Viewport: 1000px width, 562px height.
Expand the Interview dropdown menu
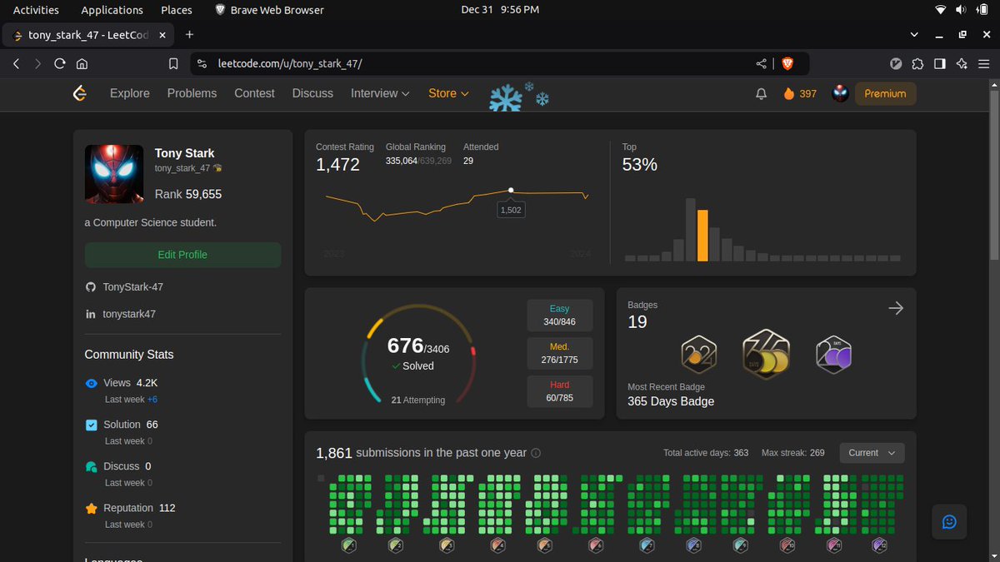[380, 93]
